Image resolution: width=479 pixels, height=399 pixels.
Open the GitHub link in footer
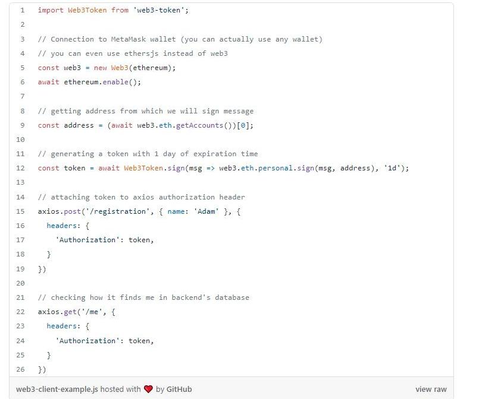coord(179,389)
